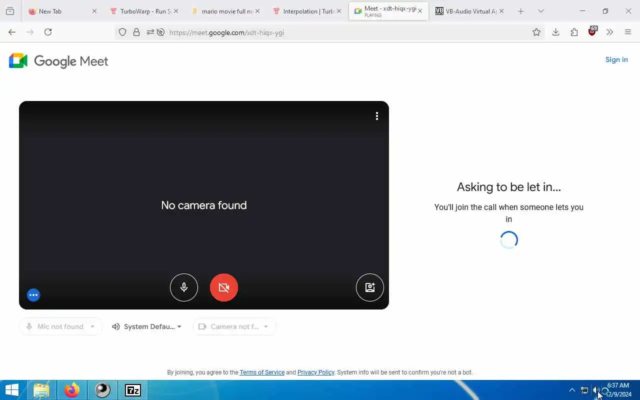Click the blocked camera permission icon
Screen dimensions: 640x400
click(160, 32)
